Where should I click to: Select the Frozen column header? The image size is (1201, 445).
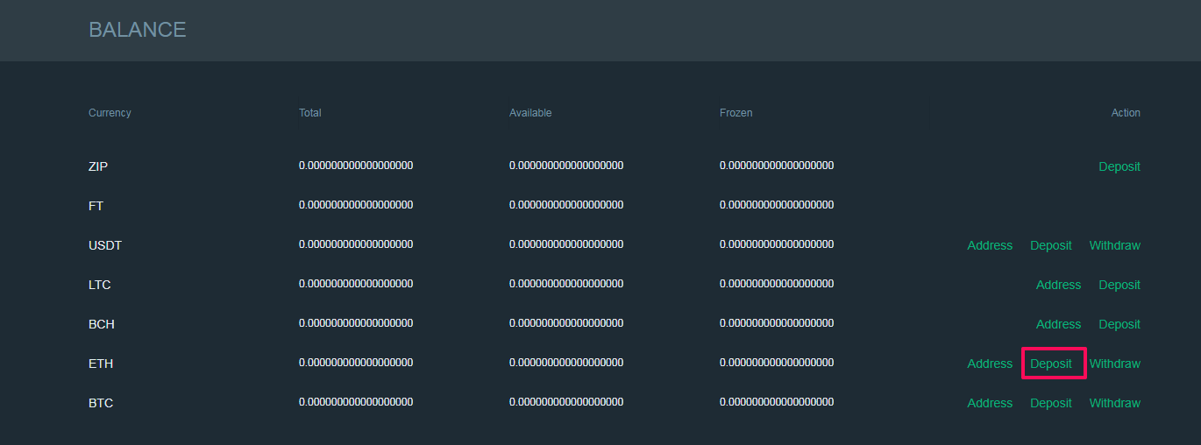point(736,113)
